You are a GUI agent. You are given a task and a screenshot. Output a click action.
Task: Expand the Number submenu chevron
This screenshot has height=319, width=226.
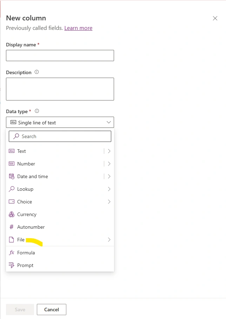pyautogui.click(x=109, y=164)
